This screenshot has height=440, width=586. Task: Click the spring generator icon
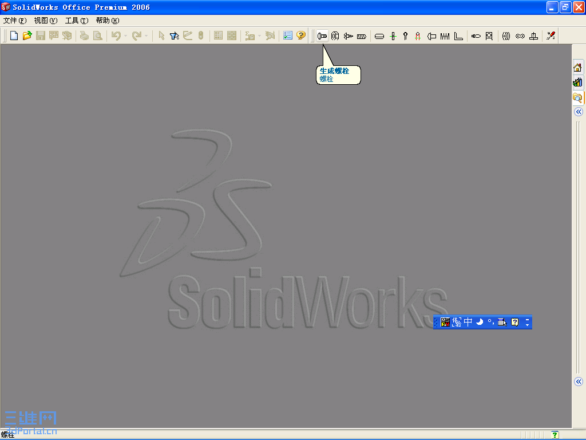445,36
